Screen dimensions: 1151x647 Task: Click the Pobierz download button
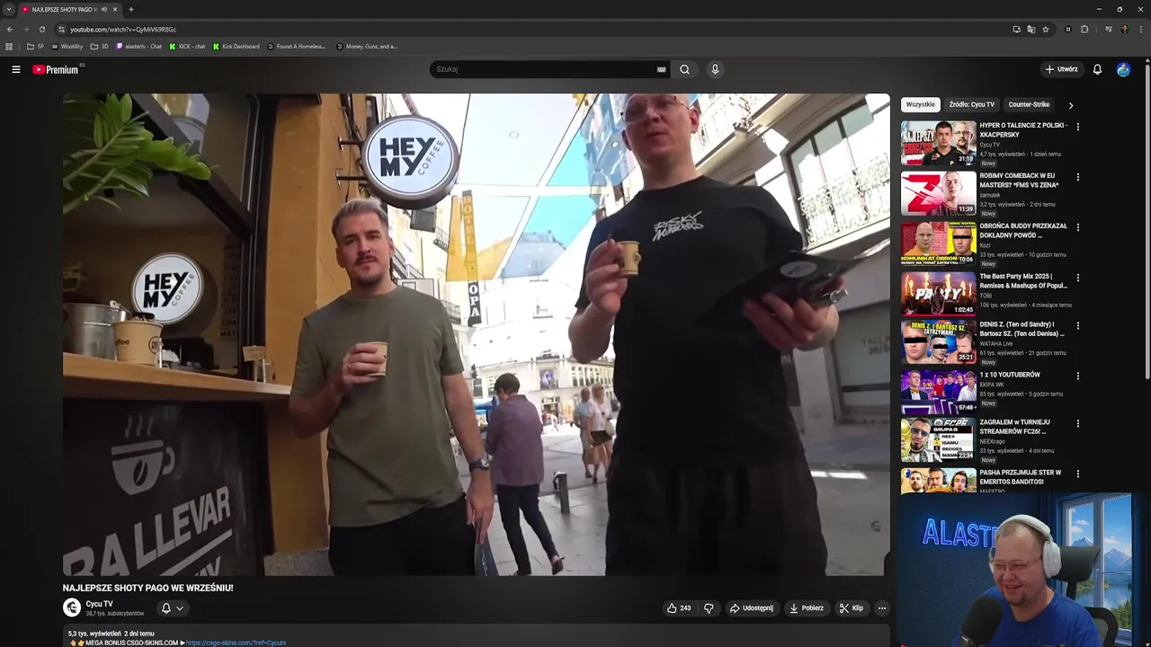[x=807, y=608]
